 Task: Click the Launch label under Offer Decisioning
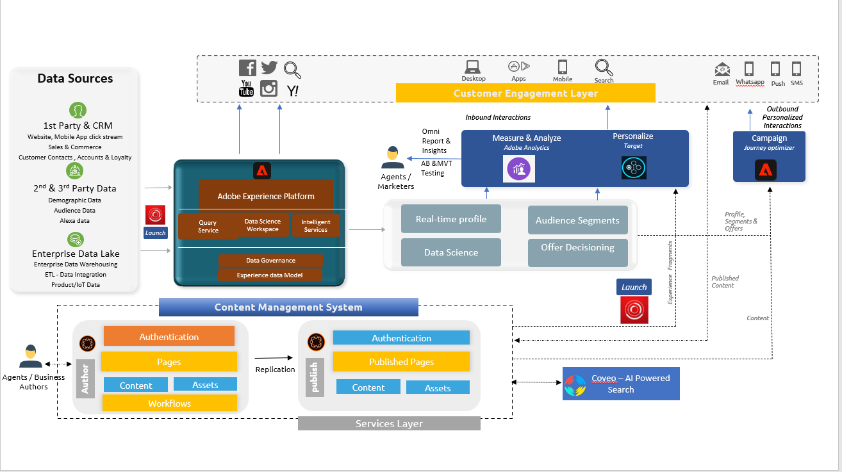[634, 287]
